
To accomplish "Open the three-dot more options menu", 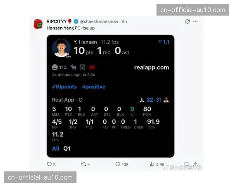I will (195, 21).
